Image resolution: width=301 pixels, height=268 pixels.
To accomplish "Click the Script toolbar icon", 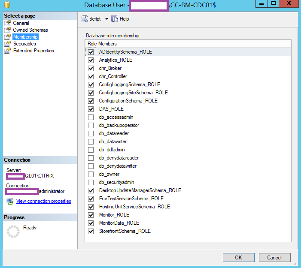I will (x=84, y=19).
